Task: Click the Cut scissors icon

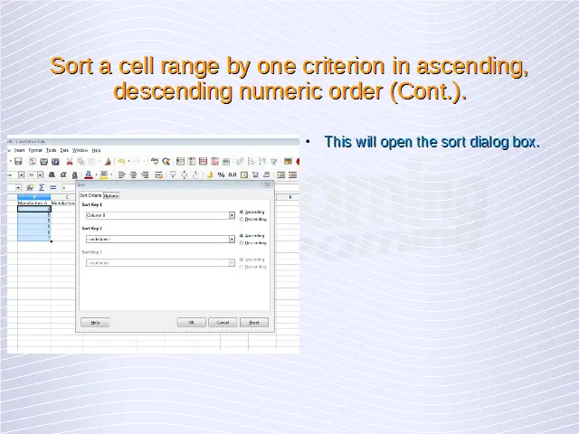Action: tap(70, 162)
